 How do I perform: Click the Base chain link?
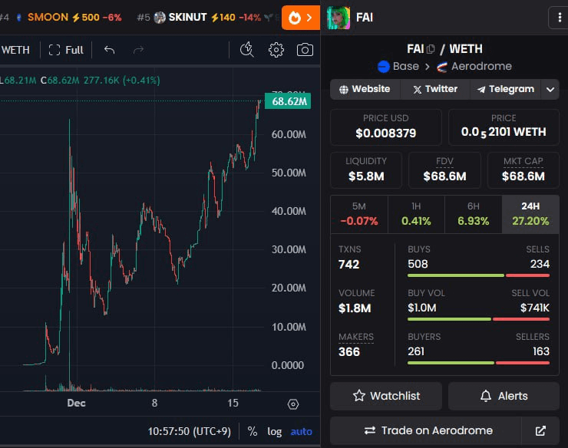(x=406, y=66)
